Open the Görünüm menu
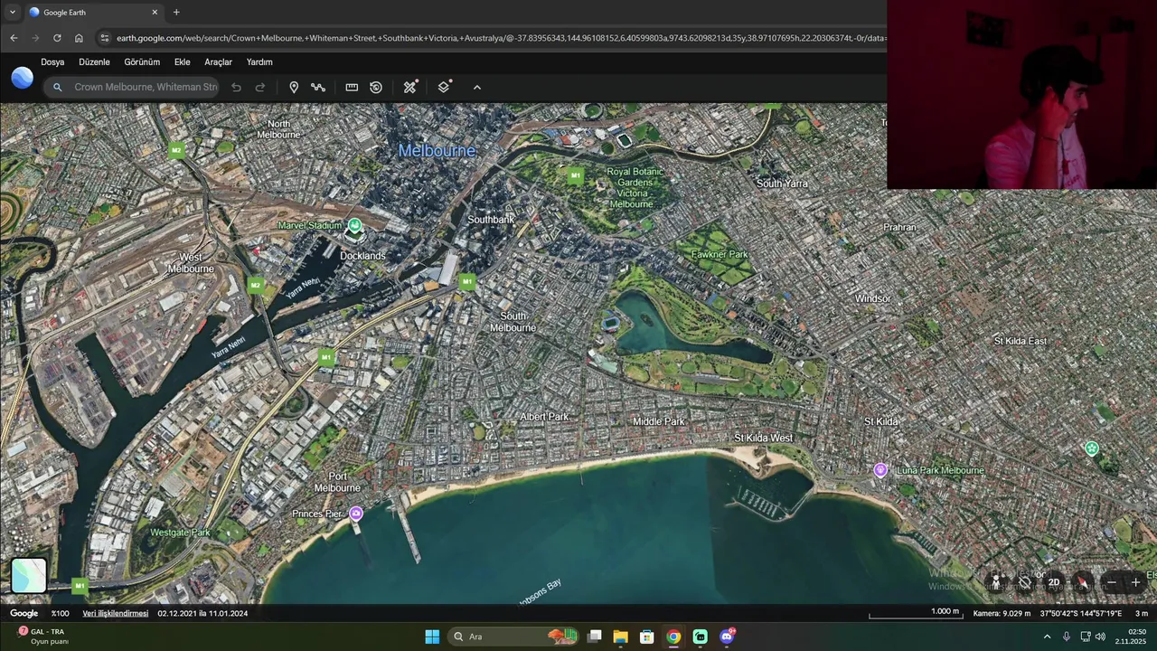The width and height of the screenshot is (1157, 651). (x=142, y=62)
